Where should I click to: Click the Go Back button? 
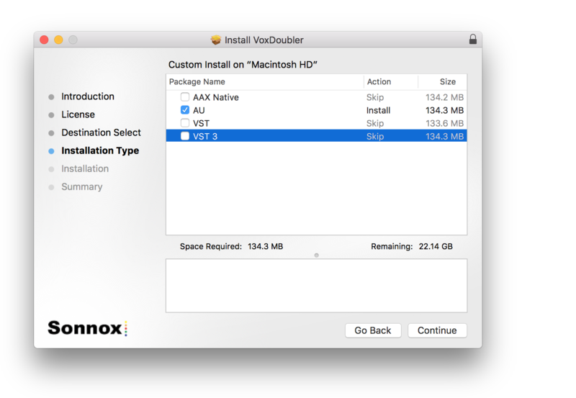pyautogui.click(x=373, y=330)
